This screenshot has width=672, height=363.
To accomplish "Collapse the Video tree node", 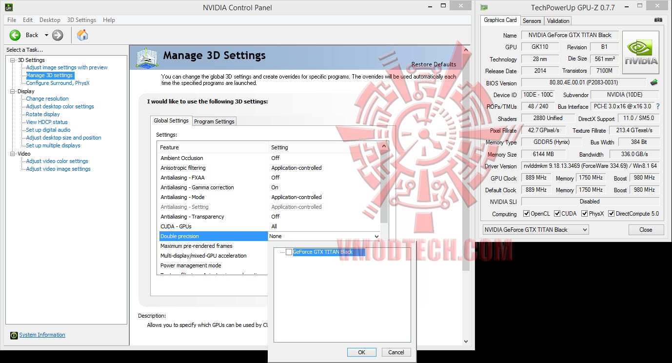I will (x=13, y=154).
